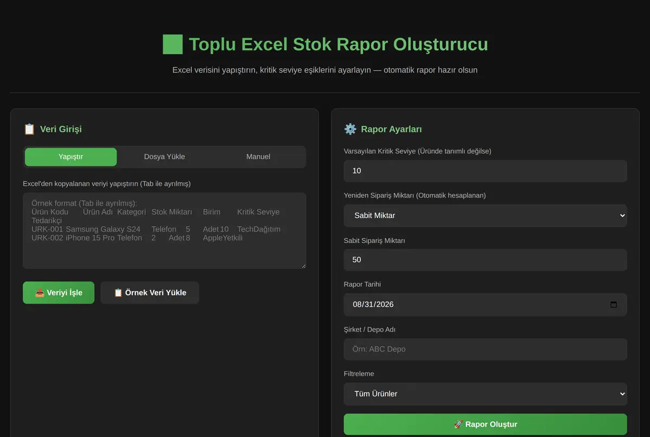This screenshot has height=437, width=650.
Task: Click the Rapor Tarihi date field
Action: pyautogui.click(x=485, y=305)
